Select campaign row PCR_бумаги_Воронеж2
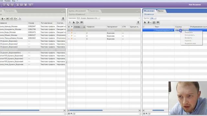The width and height of the screenshot is (207, 116). point(33,44)
